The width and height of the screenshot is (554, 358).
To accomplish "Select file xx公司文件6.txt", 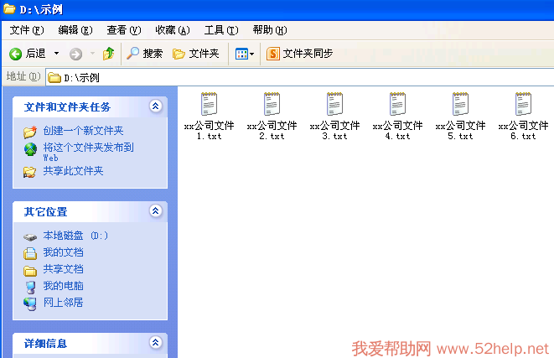I will 523,105.
